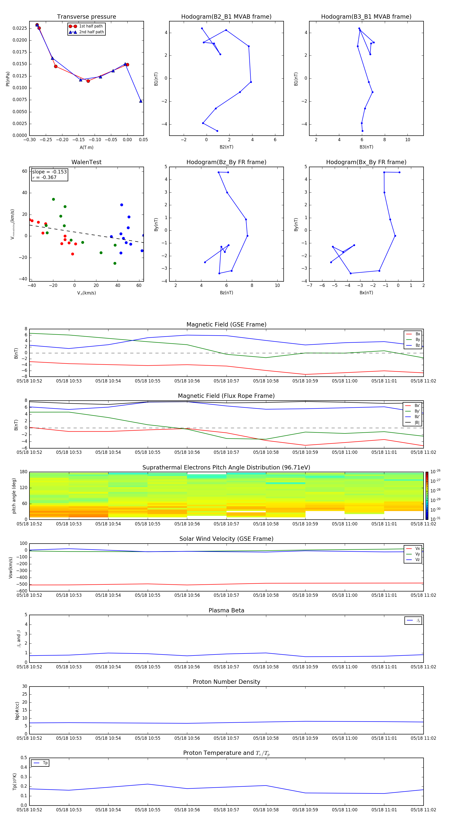Click the Bx' entry in flux rope legend
The width and height of the screenshot is (453, 832).
(412, 406)
